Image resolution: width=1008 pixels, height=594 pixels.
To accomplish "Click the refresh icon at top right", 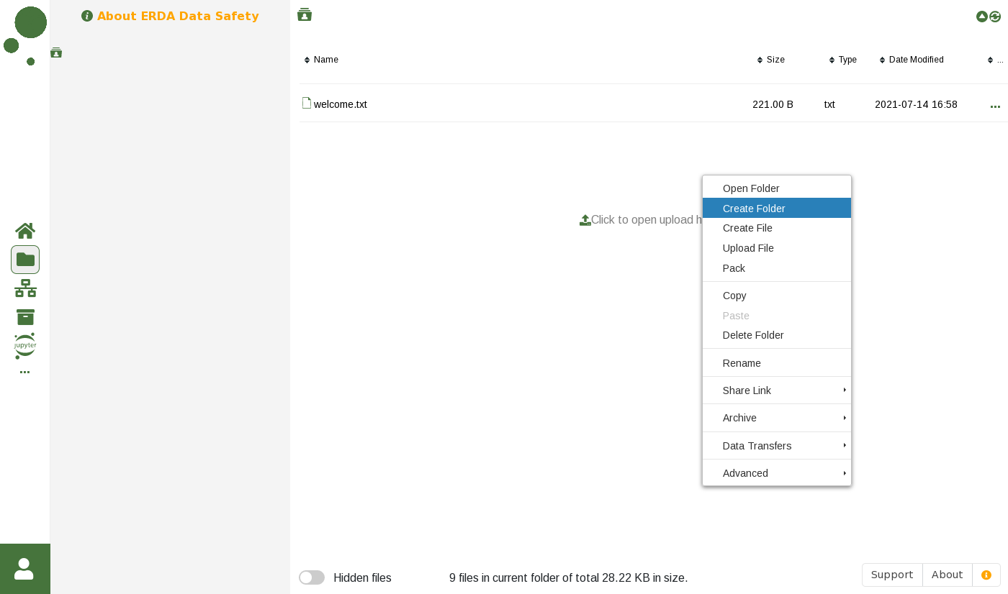I will [x=995, y=17].
